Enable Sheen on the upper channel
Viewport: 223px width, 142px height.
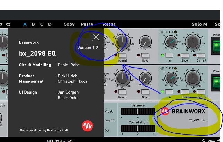185,55
